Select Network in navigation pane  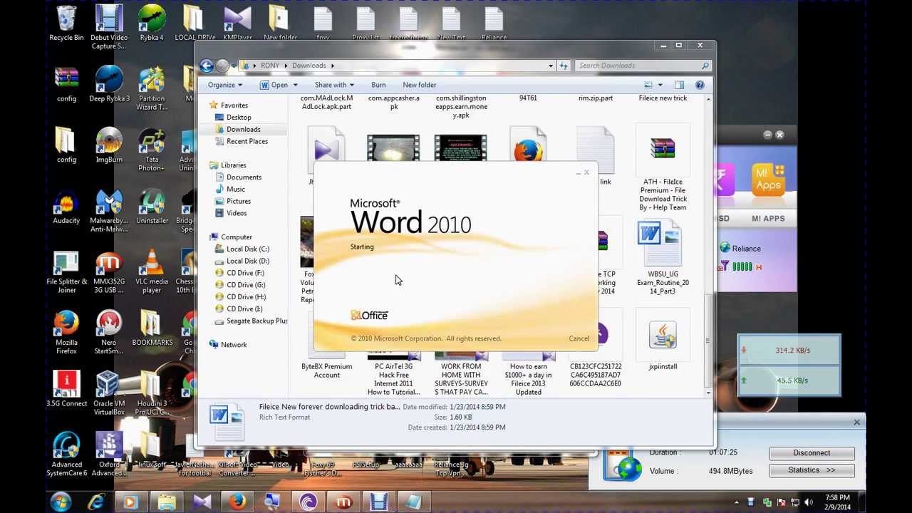(234, 345)
